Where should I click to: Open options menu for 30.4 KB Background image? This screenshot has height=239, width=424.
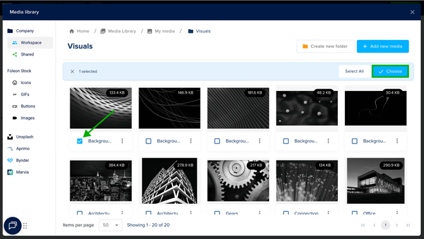(397, 141)
